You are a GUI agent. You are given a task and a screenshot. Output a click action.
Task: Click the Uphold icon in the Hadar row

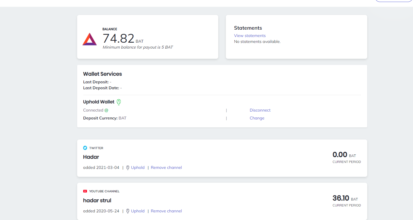pos(128,167)
